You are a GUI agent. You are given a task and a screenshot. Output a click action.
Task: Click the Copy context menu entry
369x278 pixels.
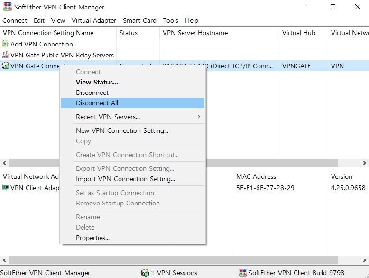[132, 141]
